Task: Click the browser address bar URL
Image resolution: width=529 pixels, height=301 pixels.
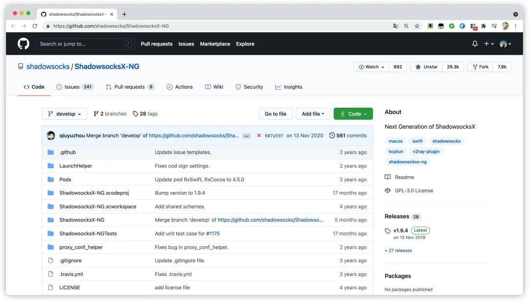Action: point(111,26)
